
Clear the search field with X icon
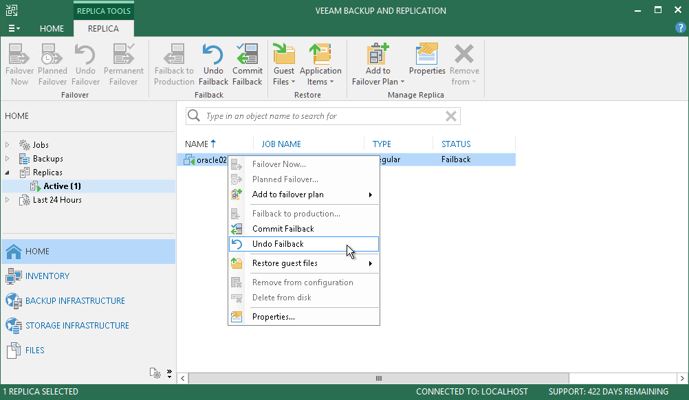click(x=451, y=116)
